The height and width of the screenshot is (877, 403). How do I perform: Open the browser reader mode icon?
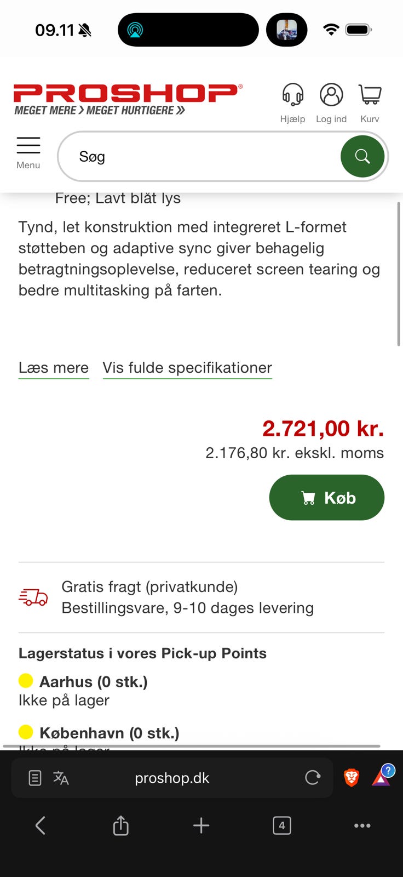tap(35, 778)
